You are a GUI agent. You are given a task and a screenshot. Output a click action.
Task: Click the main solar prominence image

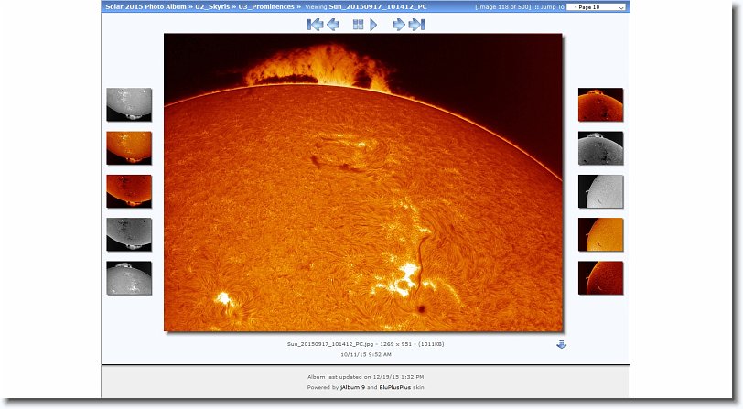point(363,182)
